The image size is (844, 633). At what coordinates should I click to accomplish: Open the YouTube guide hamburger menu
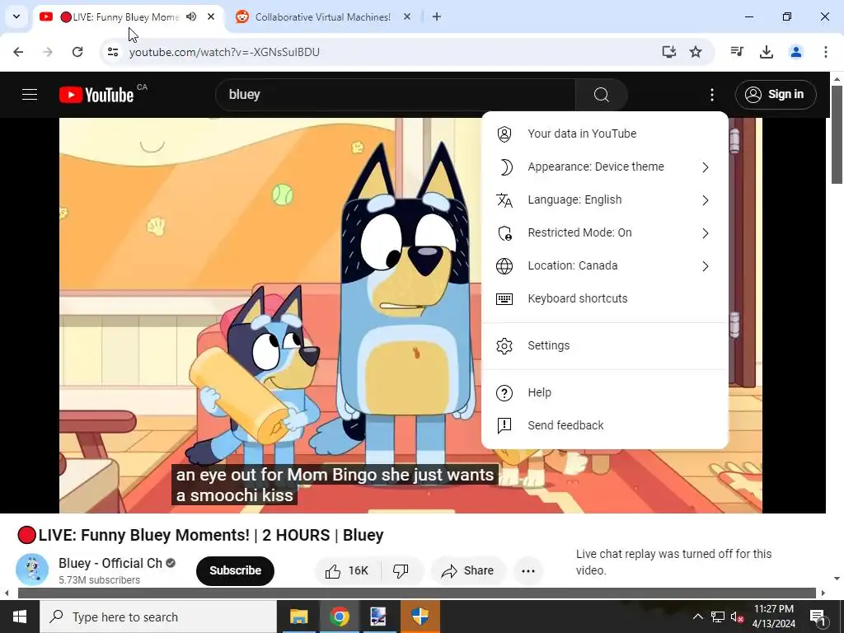30,95
